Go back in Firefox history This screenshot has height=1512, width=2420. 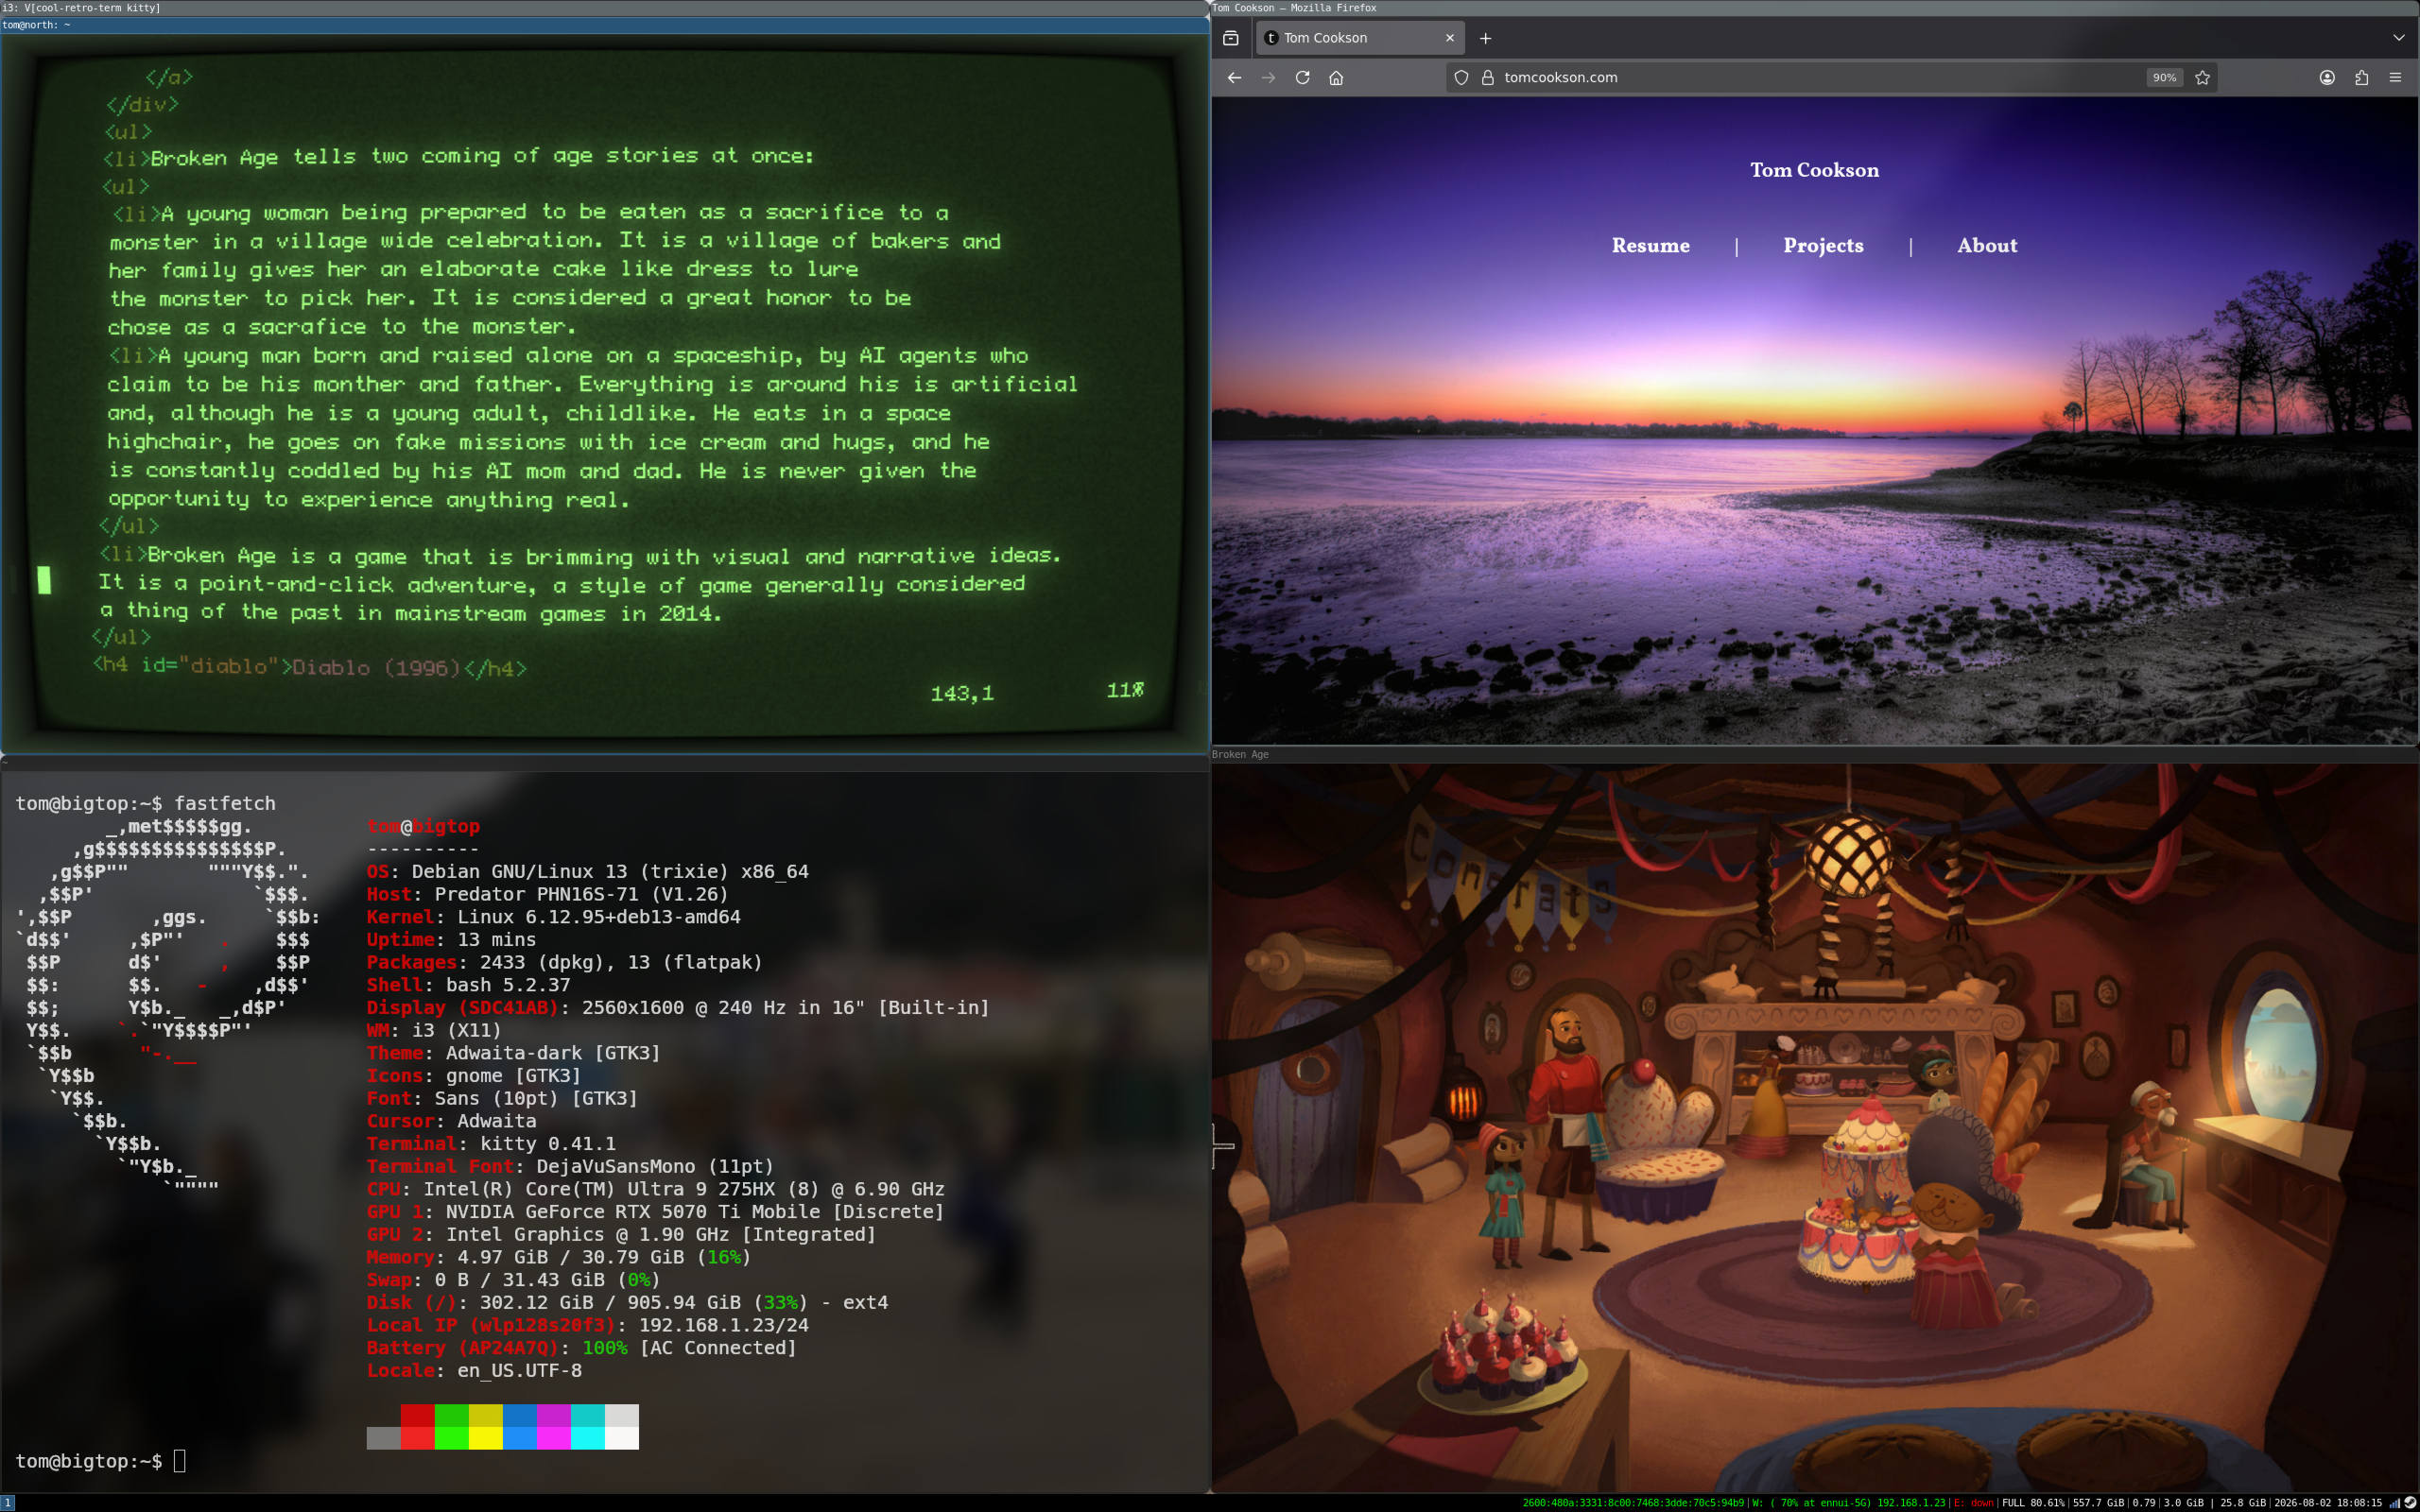tap(1234, 77)
